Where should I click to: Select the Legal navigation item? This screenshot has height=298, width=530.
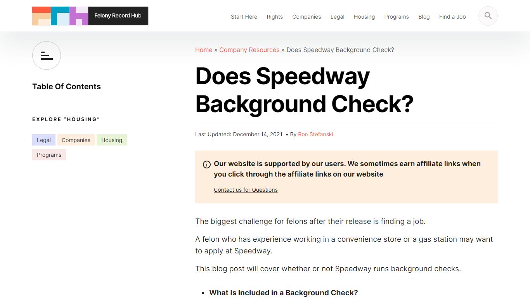click(x=337, y=17)
